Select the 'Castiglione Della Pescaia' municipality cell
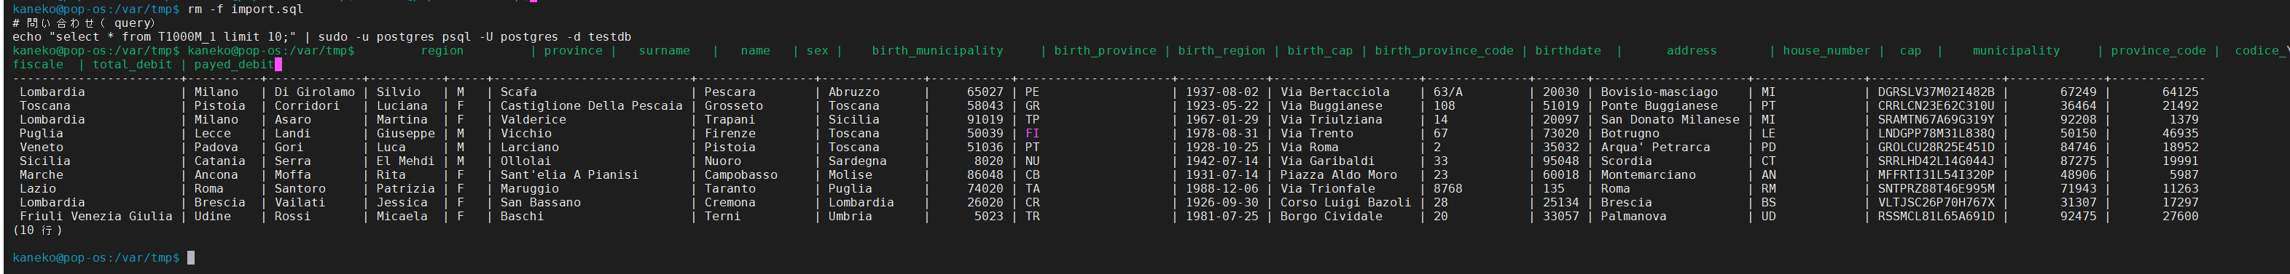 click(x=591, y=105)
